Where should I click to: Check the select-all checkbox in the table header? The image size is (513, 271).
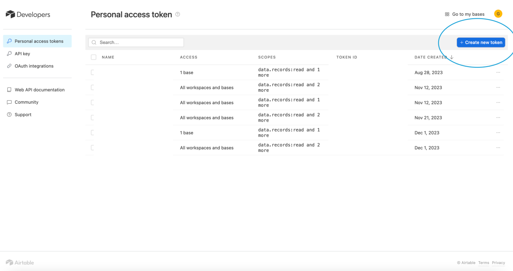pyautogui.click(x=93, y=57)
